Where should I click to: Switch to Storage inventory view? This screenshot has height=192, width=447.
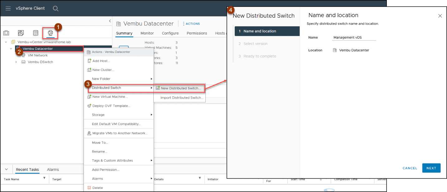point(36,33)
